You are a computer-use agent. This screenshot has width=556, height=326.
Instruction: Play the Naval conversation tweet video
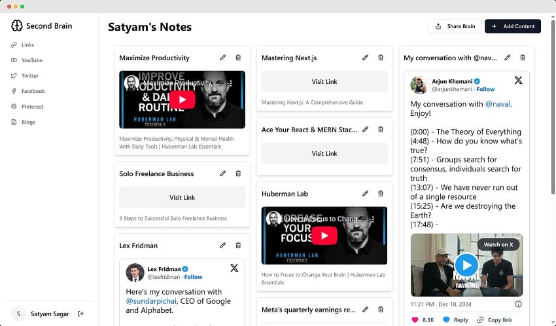pyautogui.click(x=466, y=265)
